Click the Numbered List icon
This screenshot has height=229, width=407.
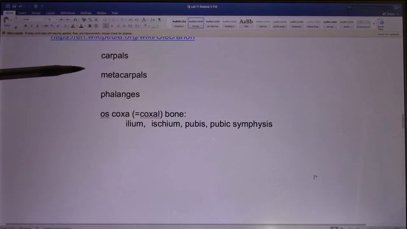click(114, 20)
